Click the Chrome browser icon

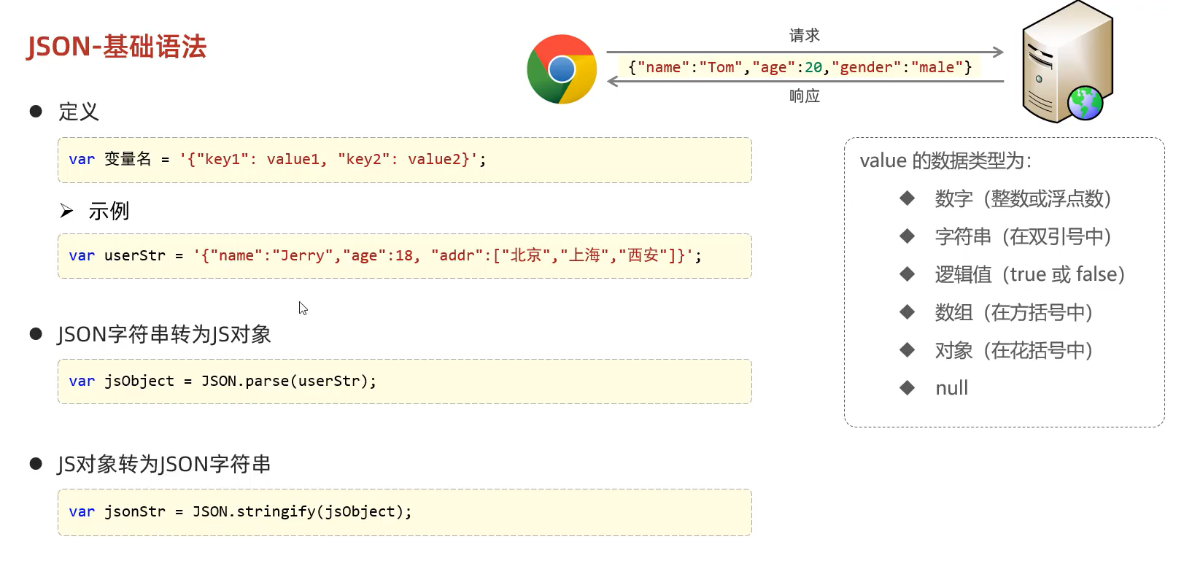point(562,69)
